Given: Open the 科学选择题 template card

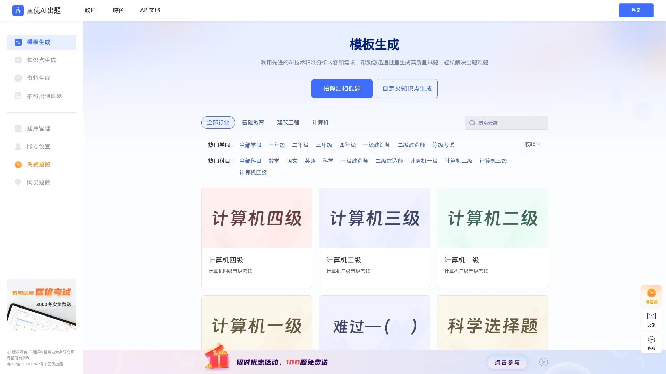Looking at the screenshot, I should click(493, 323).
